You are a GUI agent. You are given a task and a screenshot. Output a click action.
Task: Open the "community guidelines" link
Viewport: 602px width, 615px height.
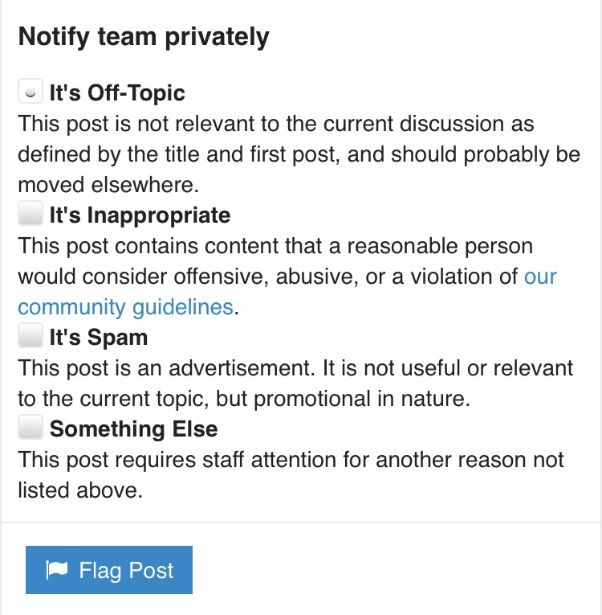(x=125, y=306)
